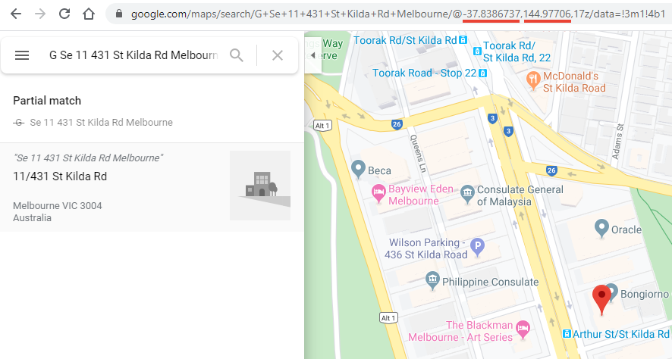
Task: Click the Oracle label text
Action: point(626,229)
